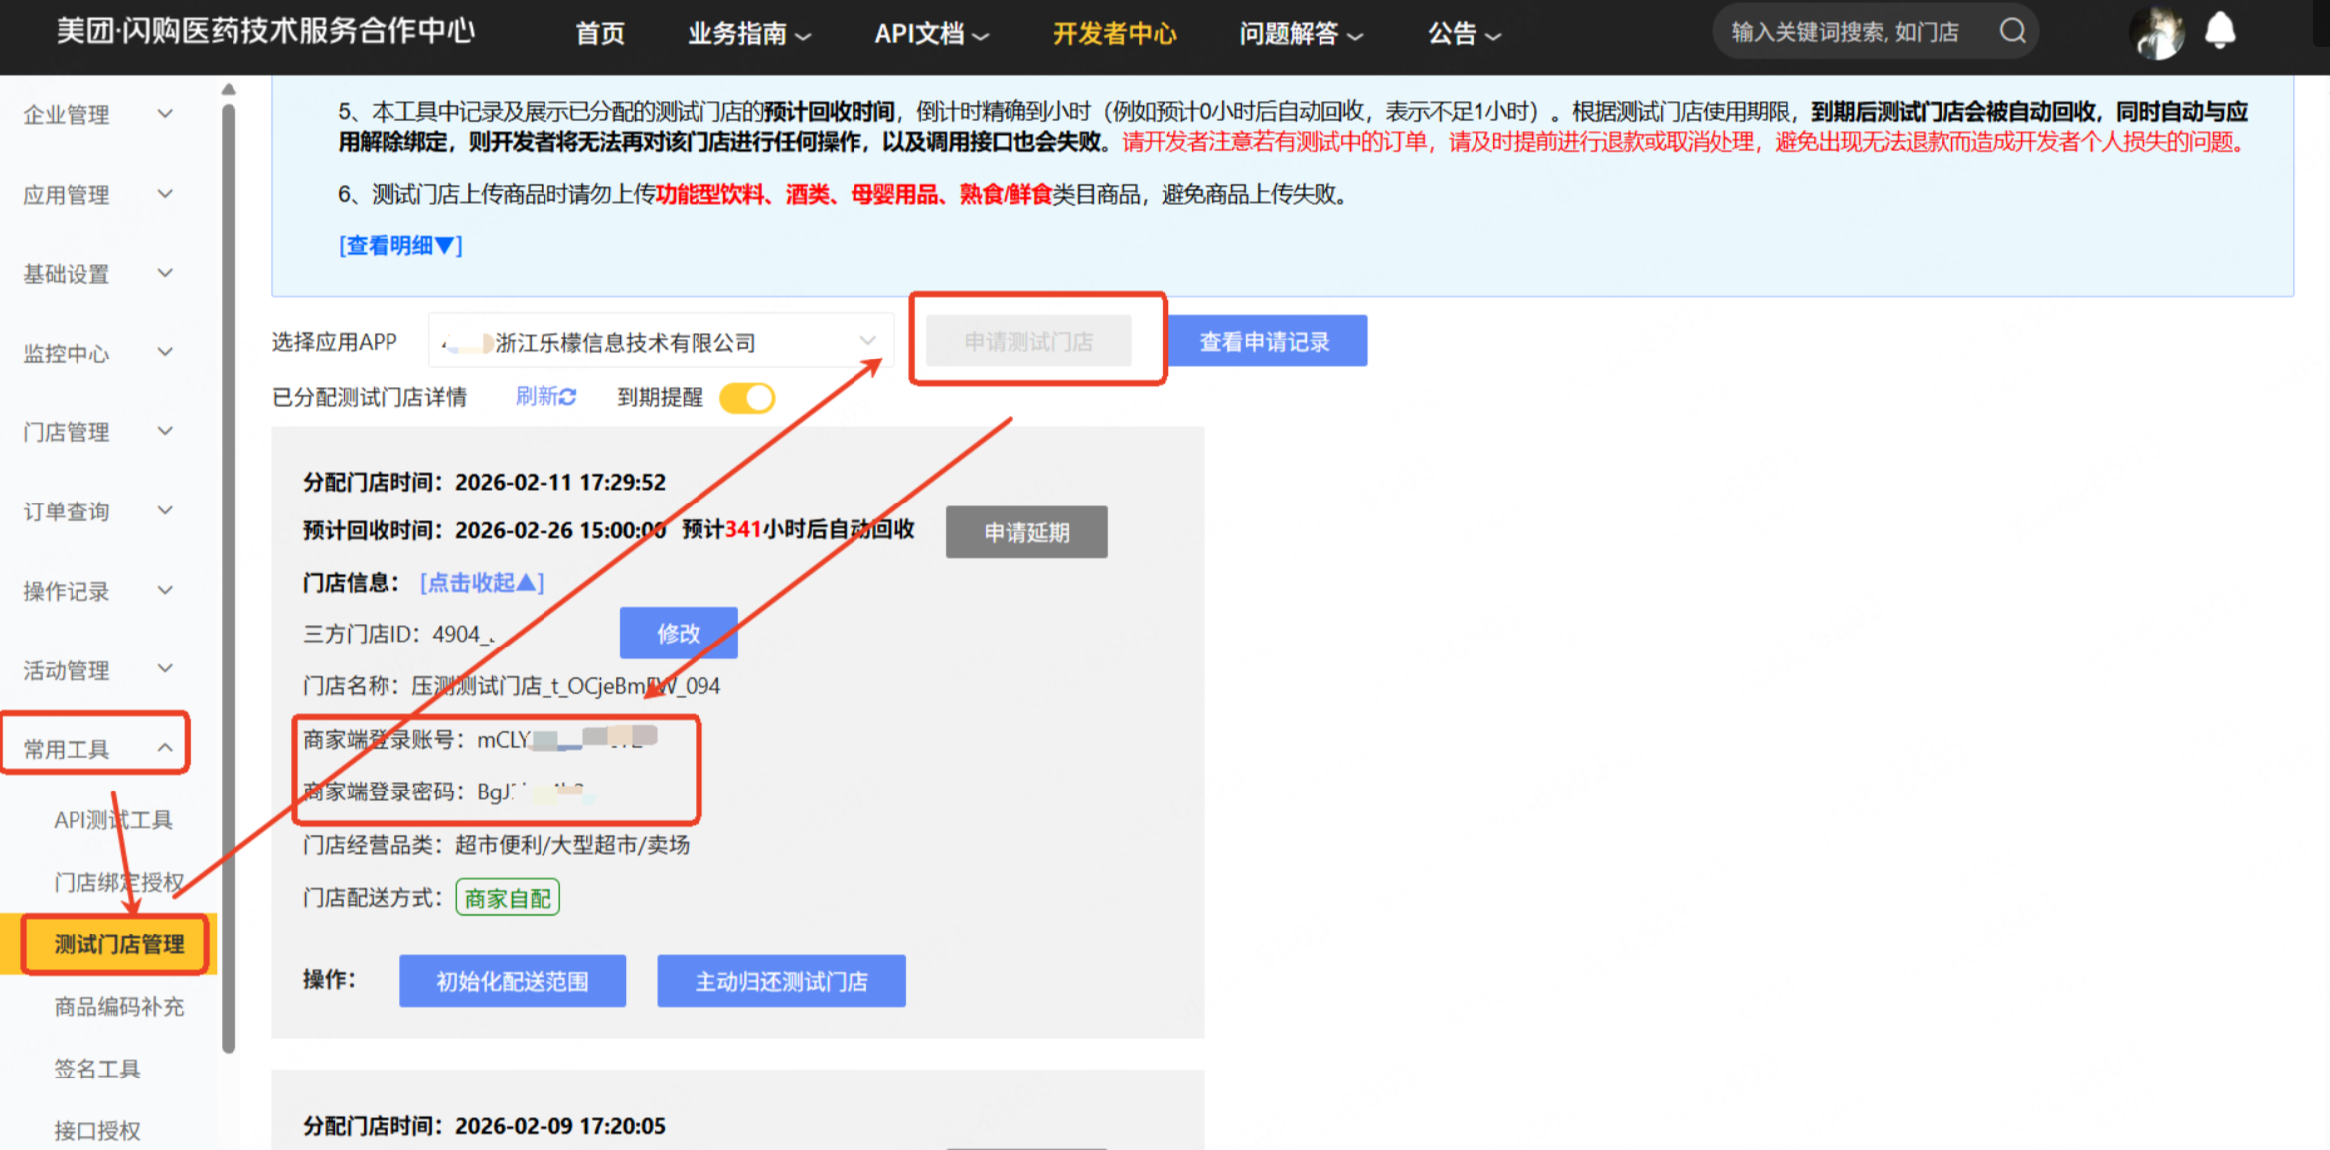Open the 业务指南 nav dropdown
This screenshot has width=2330, height=1150.
click(x=748, y=34)
